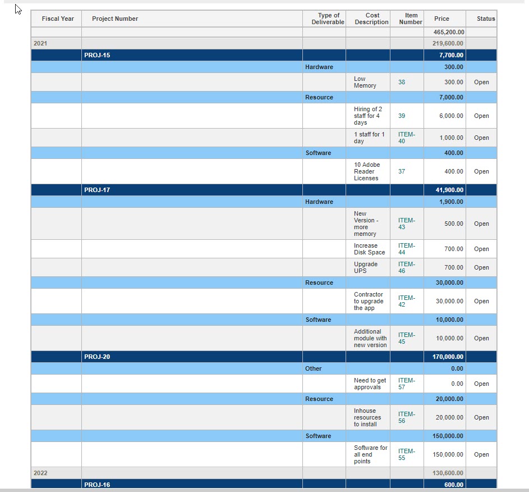
Task: Click the Project Number column header
Action: pos(115,19)
